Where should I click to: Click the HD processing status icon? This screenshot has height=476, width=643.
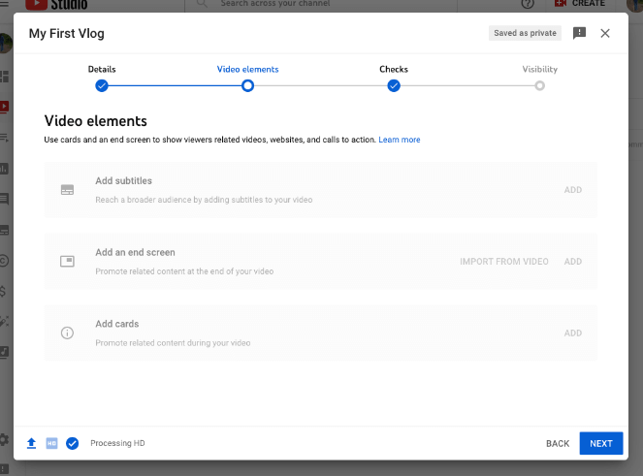[x=51, y=443]
